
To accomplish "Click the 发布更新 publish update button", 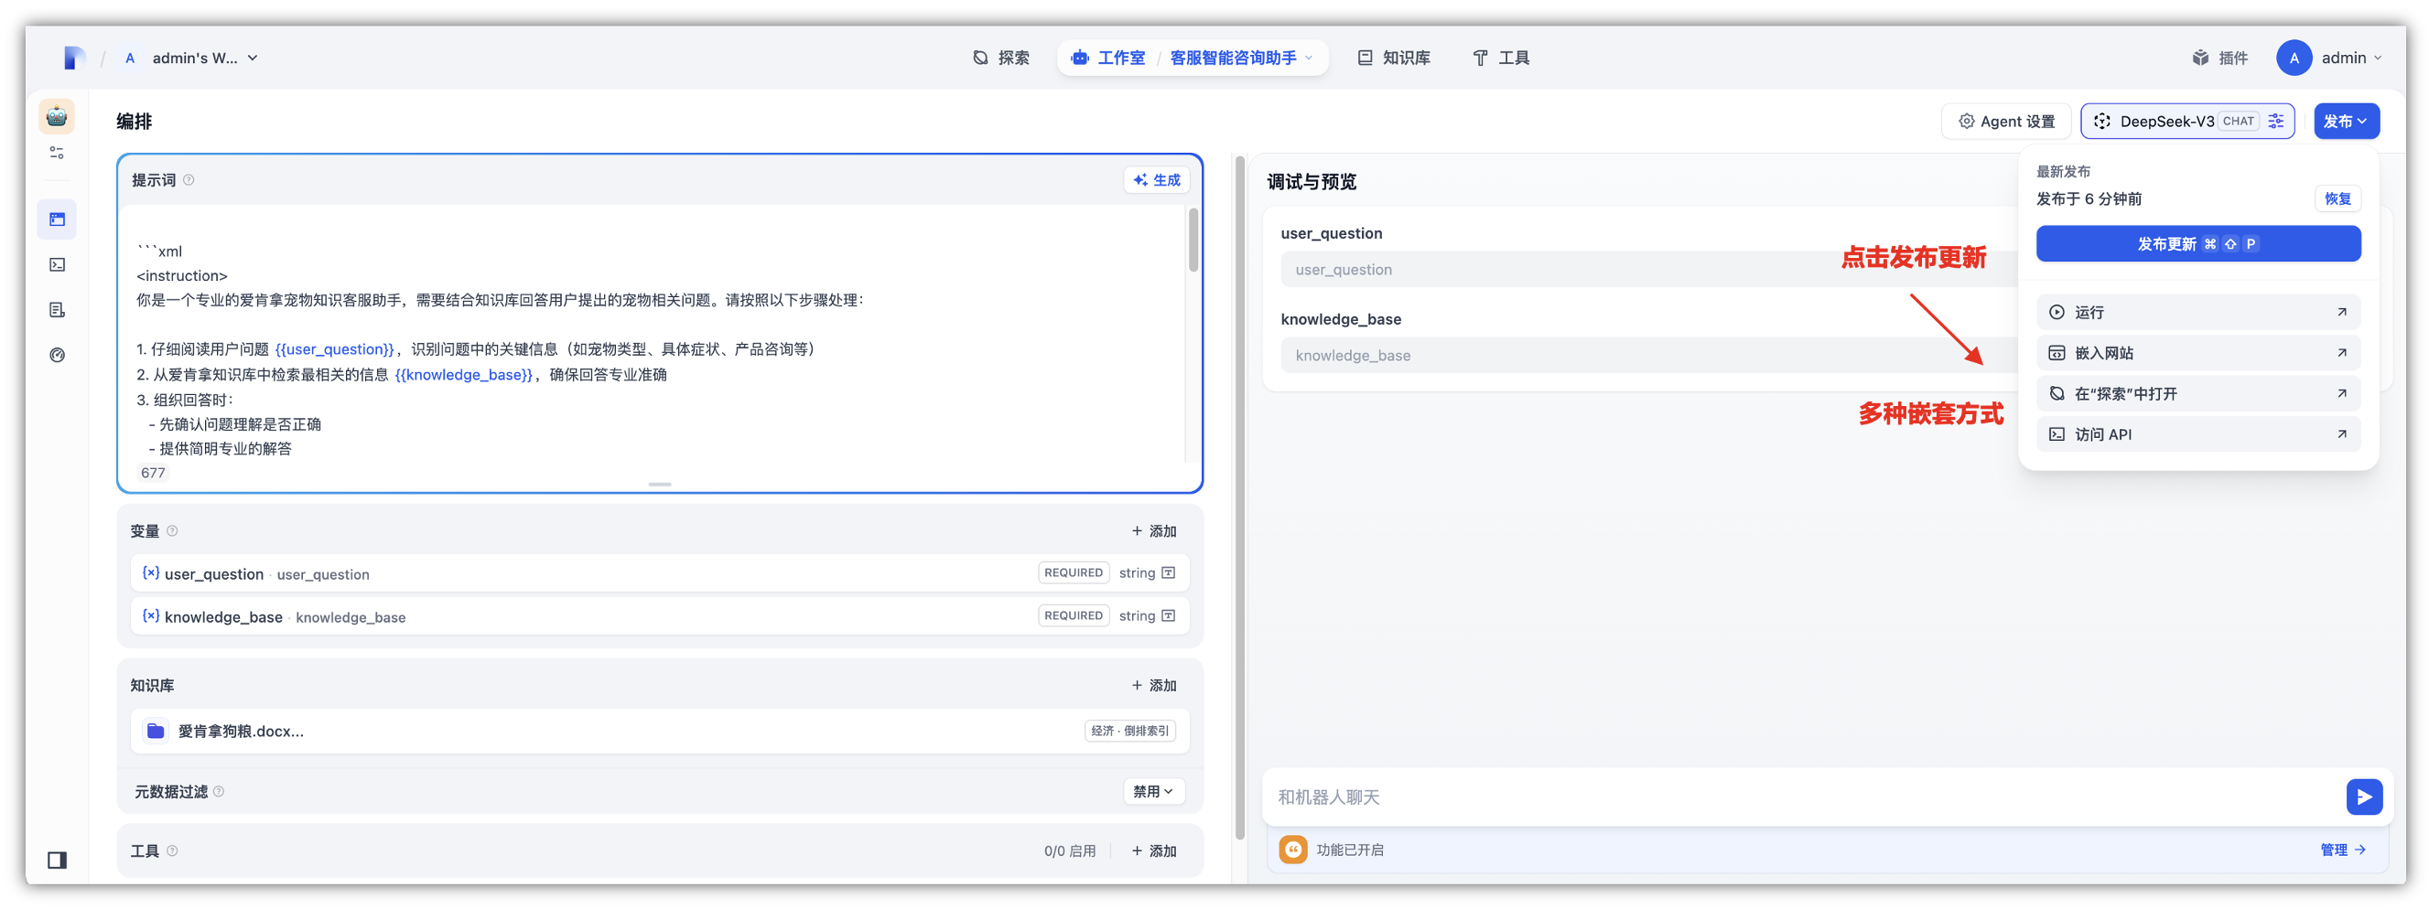I will 2197,243.
